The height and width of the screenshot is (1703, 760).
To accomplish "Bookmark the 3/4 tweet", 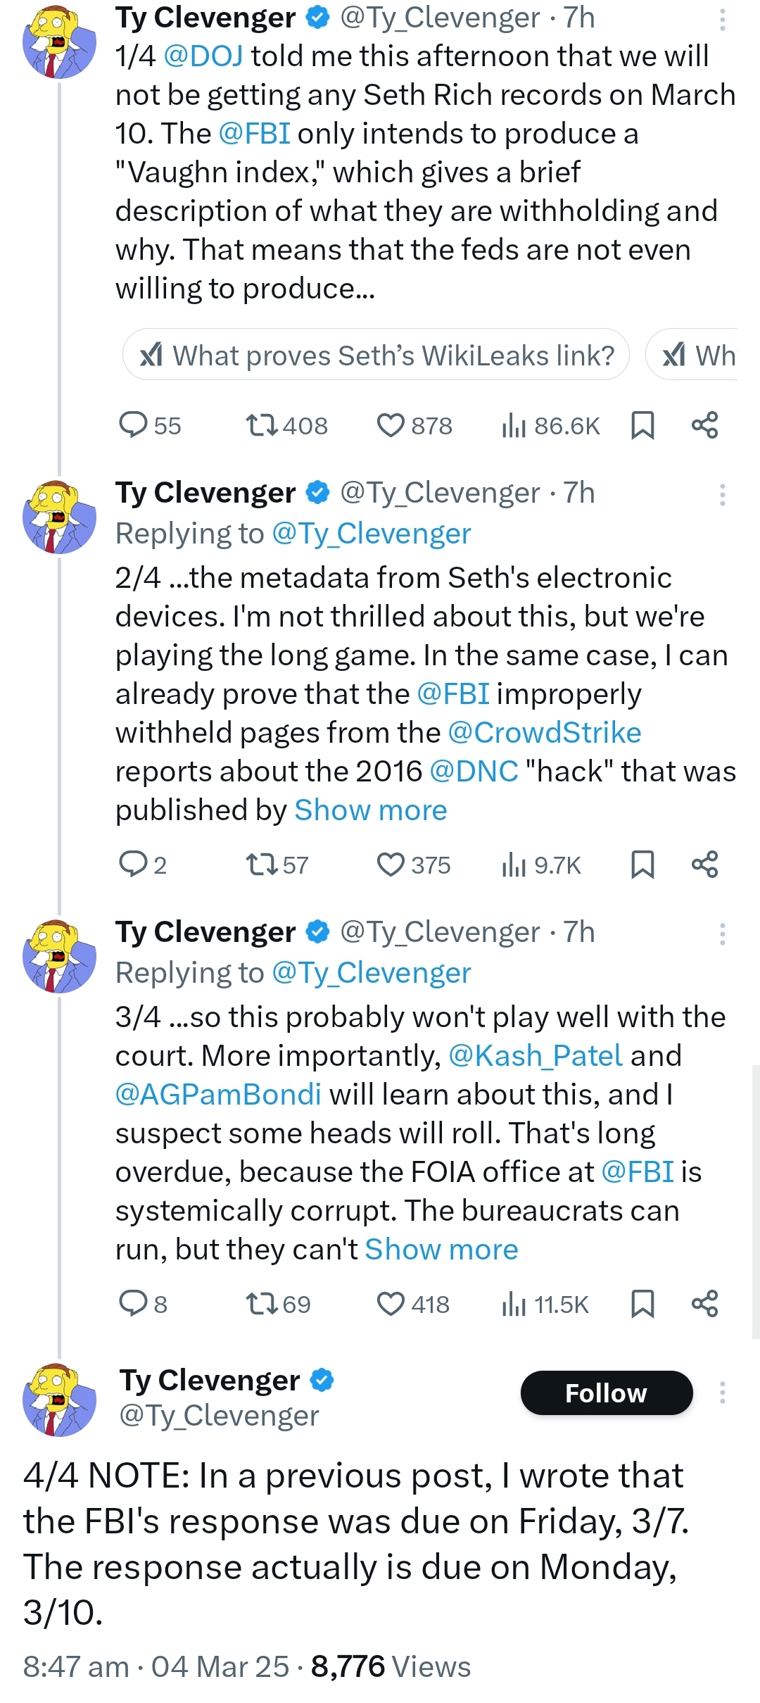I will 642,1304.
